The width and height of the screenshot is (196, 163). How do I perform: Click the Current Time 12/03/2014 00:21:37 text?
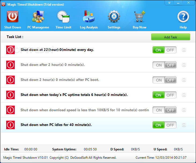pyautogui.click(x=161, y=157)
